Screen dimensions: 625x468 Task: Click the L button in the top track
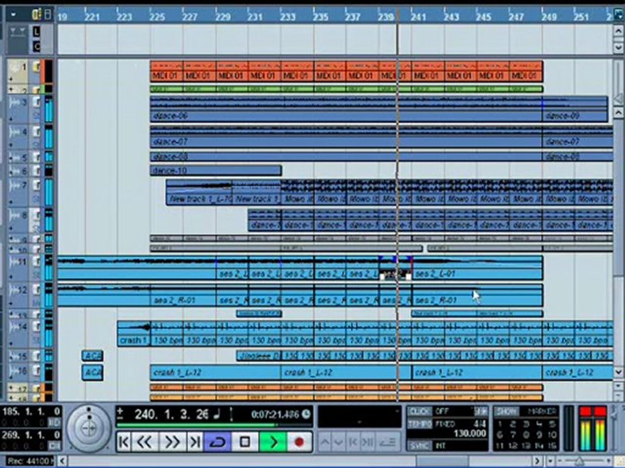tap(37, 31)
